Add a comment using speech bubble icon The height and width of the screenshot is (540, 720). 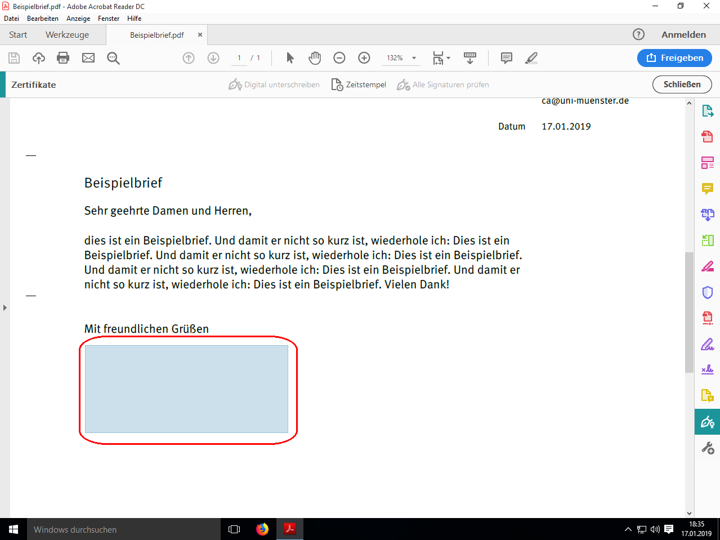507,58
